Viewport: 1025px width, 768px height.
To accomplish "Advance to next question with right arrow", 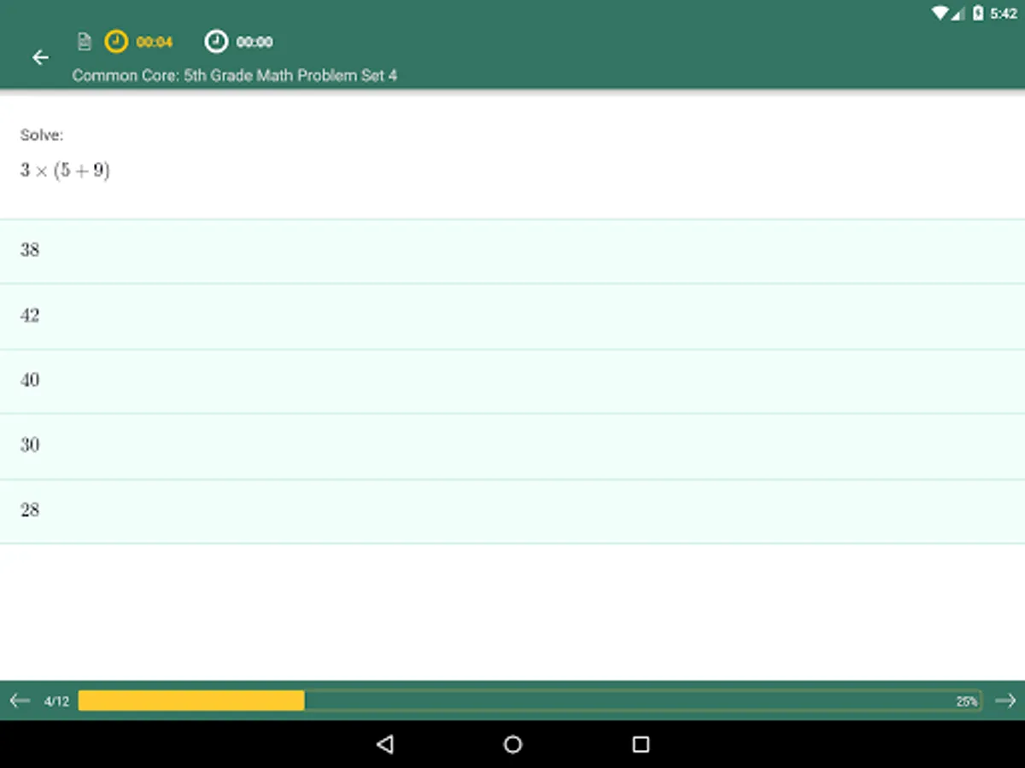I will [1005, 701].
